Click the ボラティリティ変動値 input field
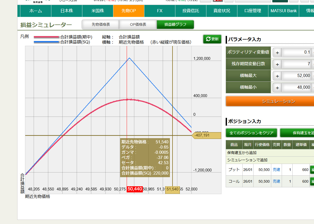Screen dimensions: 314x224 click(297, 52)
